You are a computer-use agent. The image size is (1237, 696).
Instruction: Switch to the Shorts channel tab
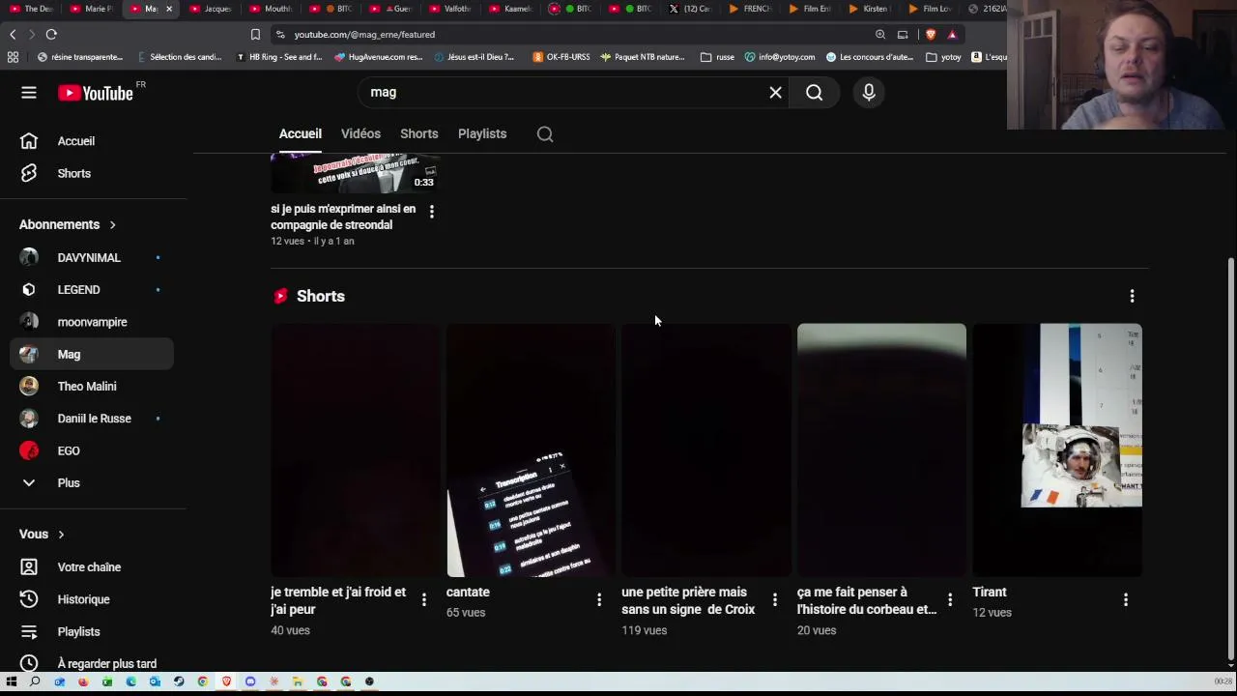tap(419, 134)
